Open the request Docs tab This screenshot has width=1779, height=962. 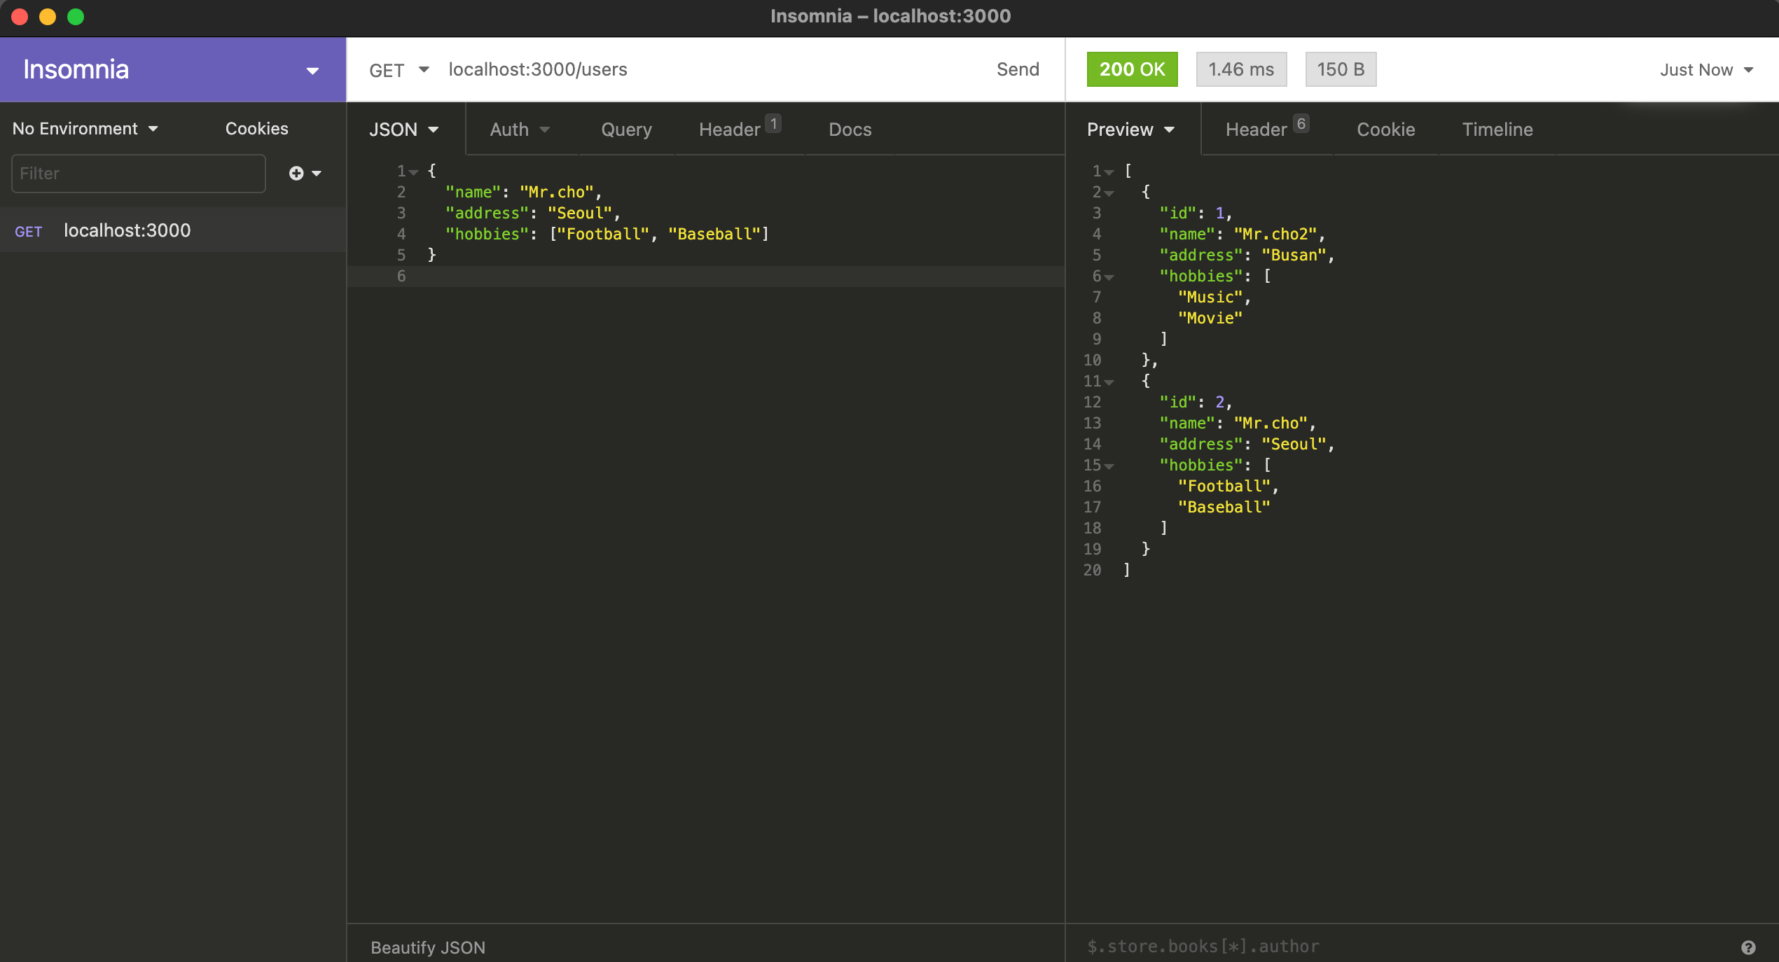(x=850, y=130)
